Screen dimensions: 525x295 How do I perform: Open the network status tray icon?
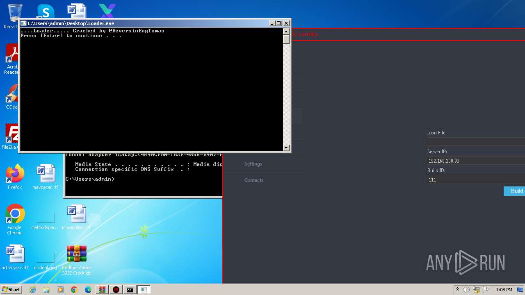point(476,290)
